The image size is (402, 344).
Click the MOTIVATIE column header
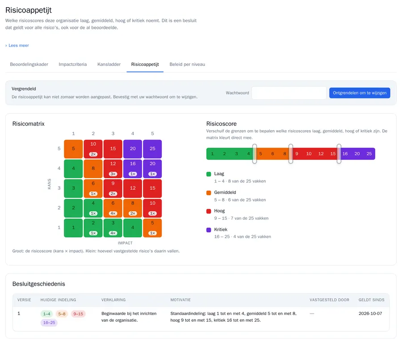click(x=180, y=300)
